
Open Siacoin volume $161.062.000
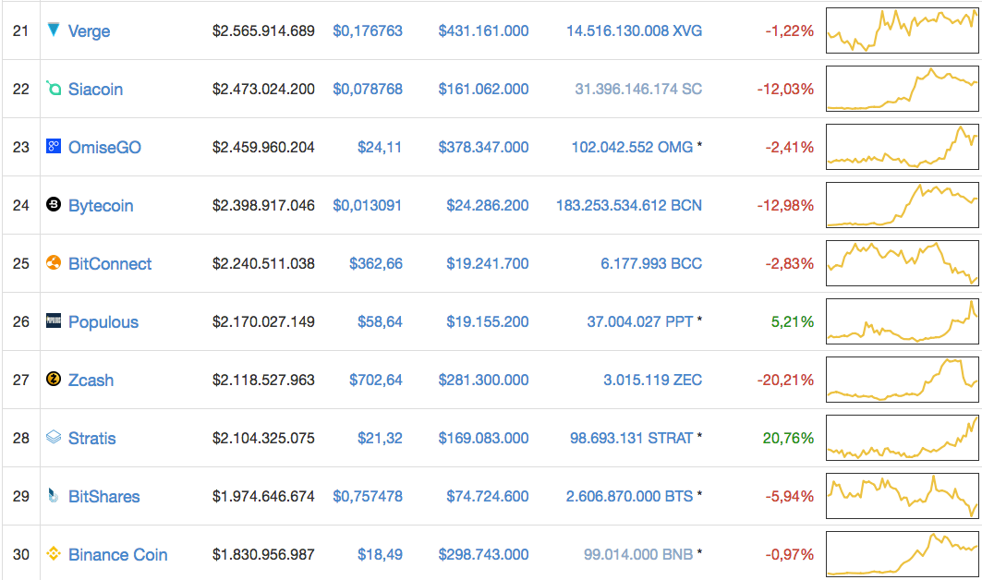pos(483,89)
